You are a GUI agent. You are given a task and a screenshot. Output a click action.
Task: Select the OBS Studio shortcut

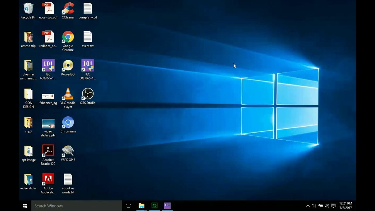pos(88,96)
